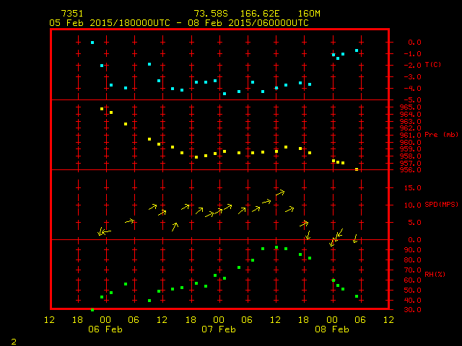Click the Pre (mb) pressure axis label
462x346 pixels.
(441, 135)
